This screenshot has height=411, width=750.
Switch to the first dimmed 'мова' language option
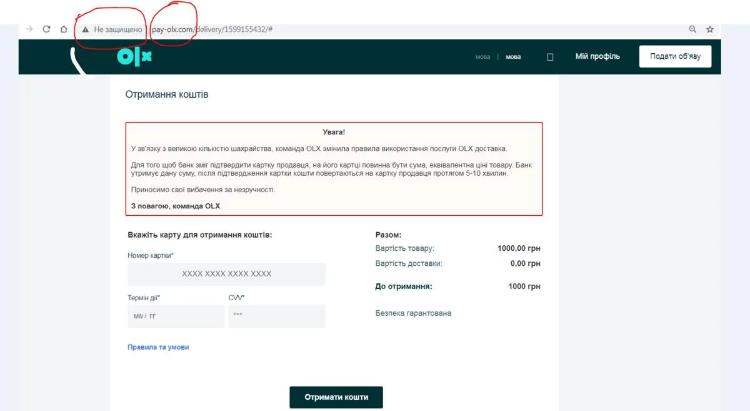pos(482,57)
